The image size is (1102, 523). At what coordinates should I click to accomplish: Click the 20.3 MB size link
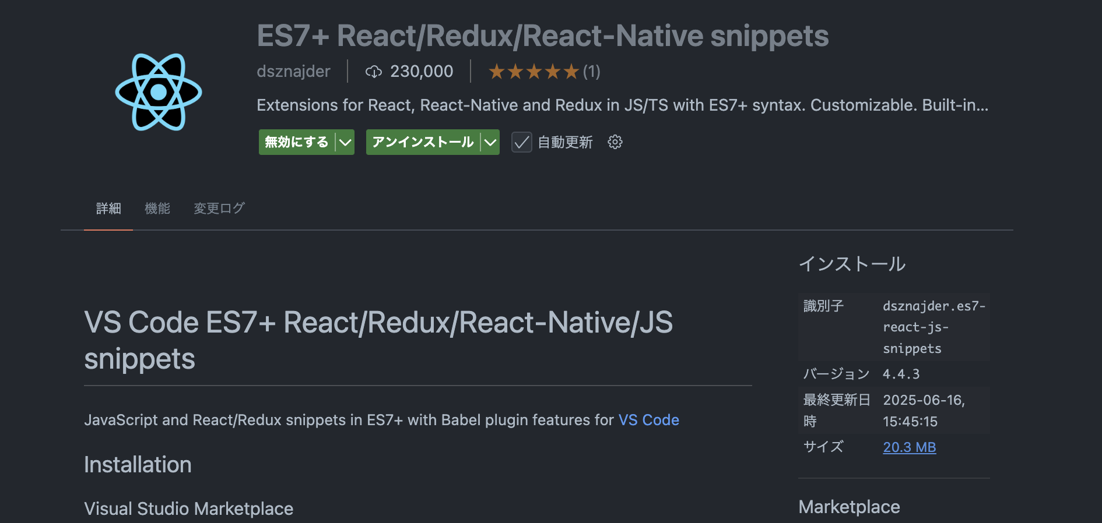[x=910, y=447]
